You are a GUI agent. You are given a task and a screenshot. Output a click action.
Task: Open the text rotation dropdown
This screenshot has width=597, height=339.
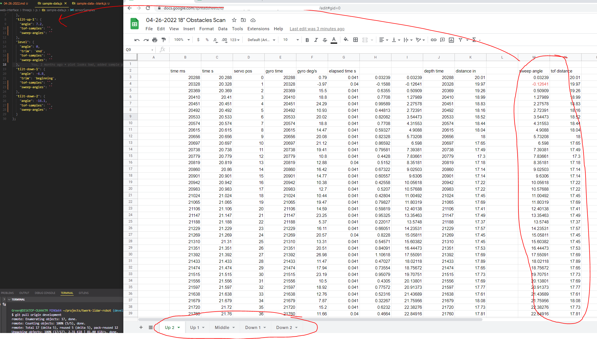pyautogui.click(x=421, y=40)
